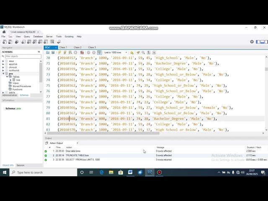Click the editor horizontal scrollbar

pos(103,133)
